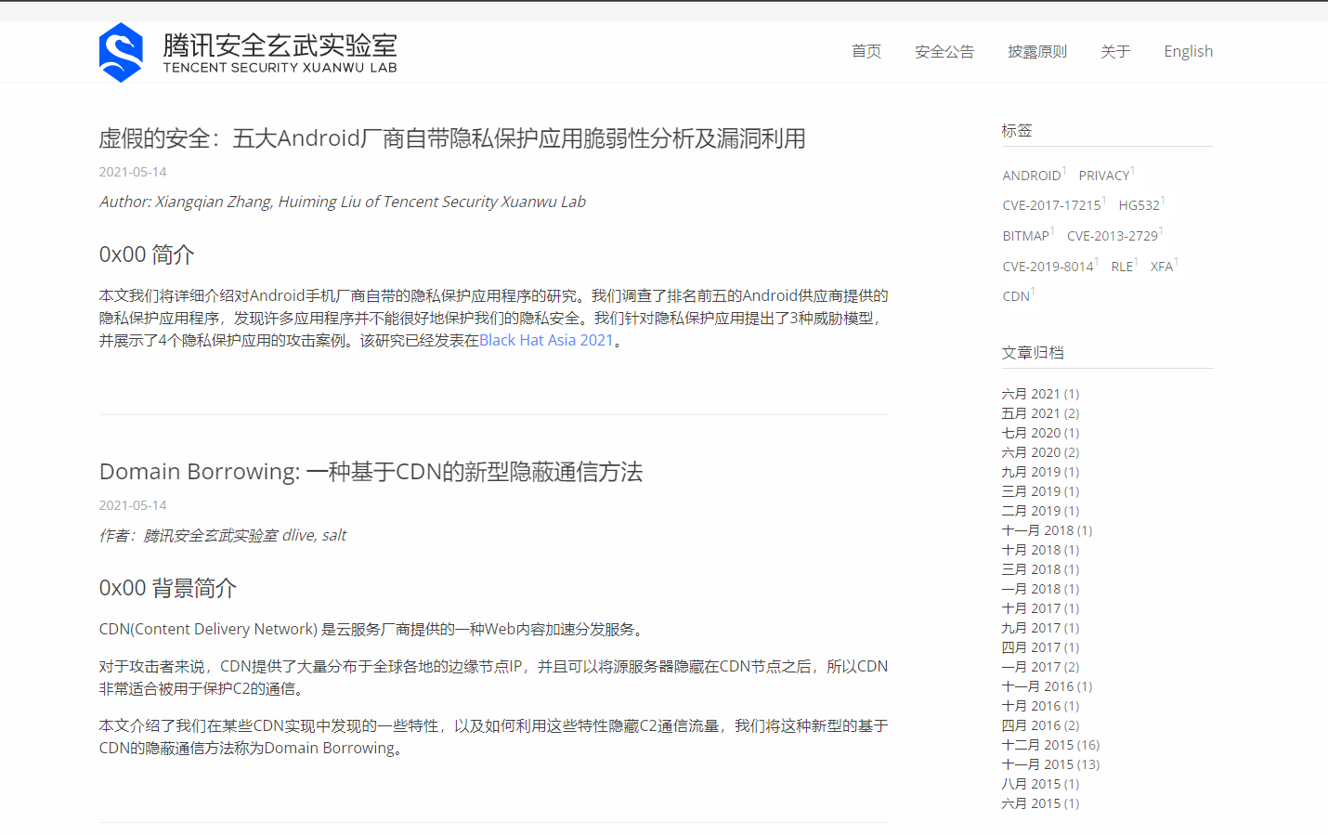This screenshot has width=1328, height=835.
Task: Open archive 七月 2020 (1)
Action: tap(1040, 433)
